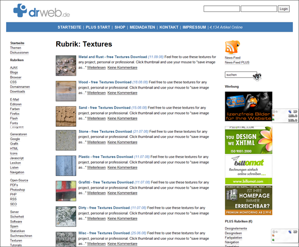Image resolution: width=299 pixels, height=247 pixels.
Task: Click Diskussionen in the left sidebar
Action: 19,52
